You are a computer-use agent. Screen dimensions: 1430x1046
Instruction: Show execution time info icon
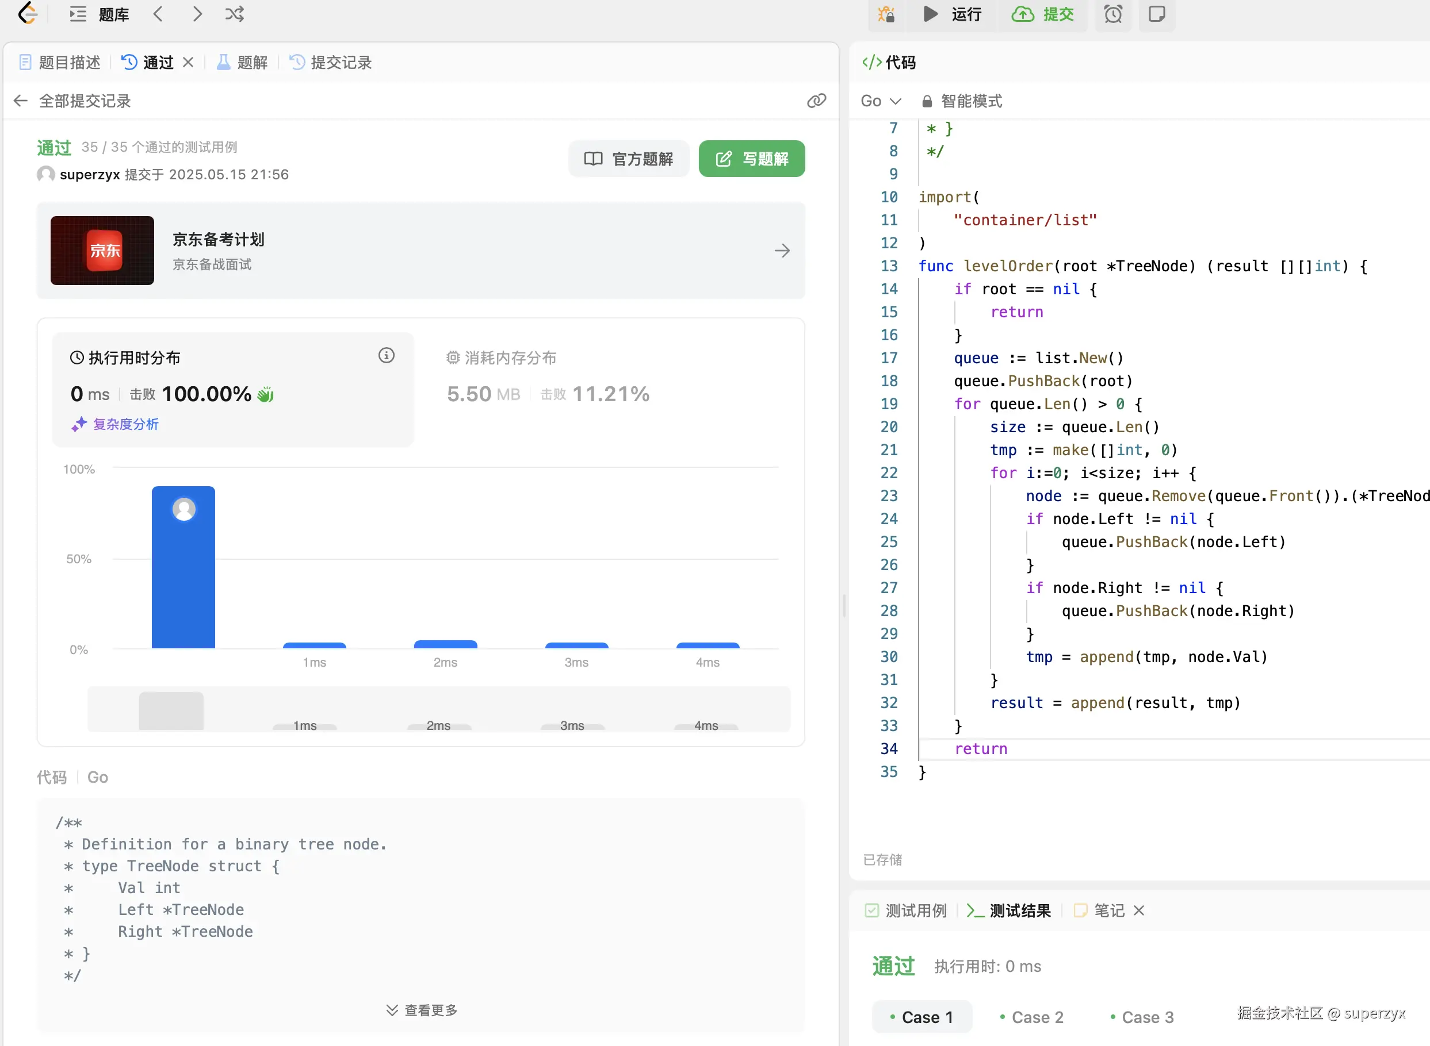386,356
